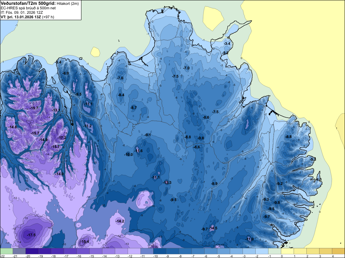Click the legend color swatch above -12

click(x=134, y=251)
